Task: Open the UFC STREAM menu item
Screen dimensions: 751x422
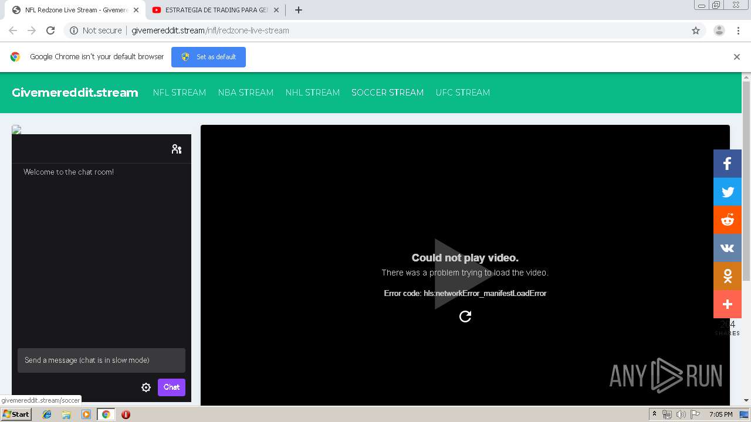Action: [x=463, y=93]
